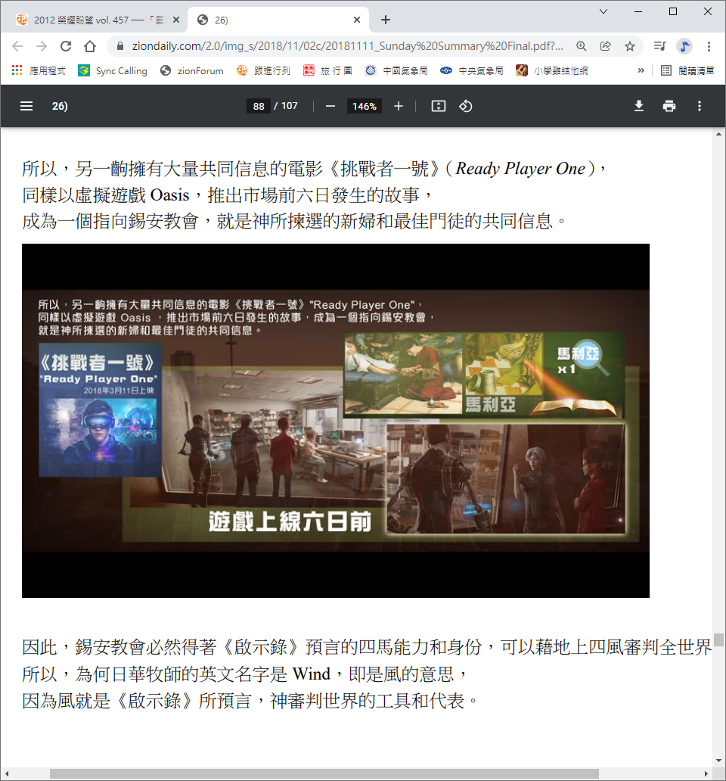Click the fit to page icon

[x=439, y=106]
